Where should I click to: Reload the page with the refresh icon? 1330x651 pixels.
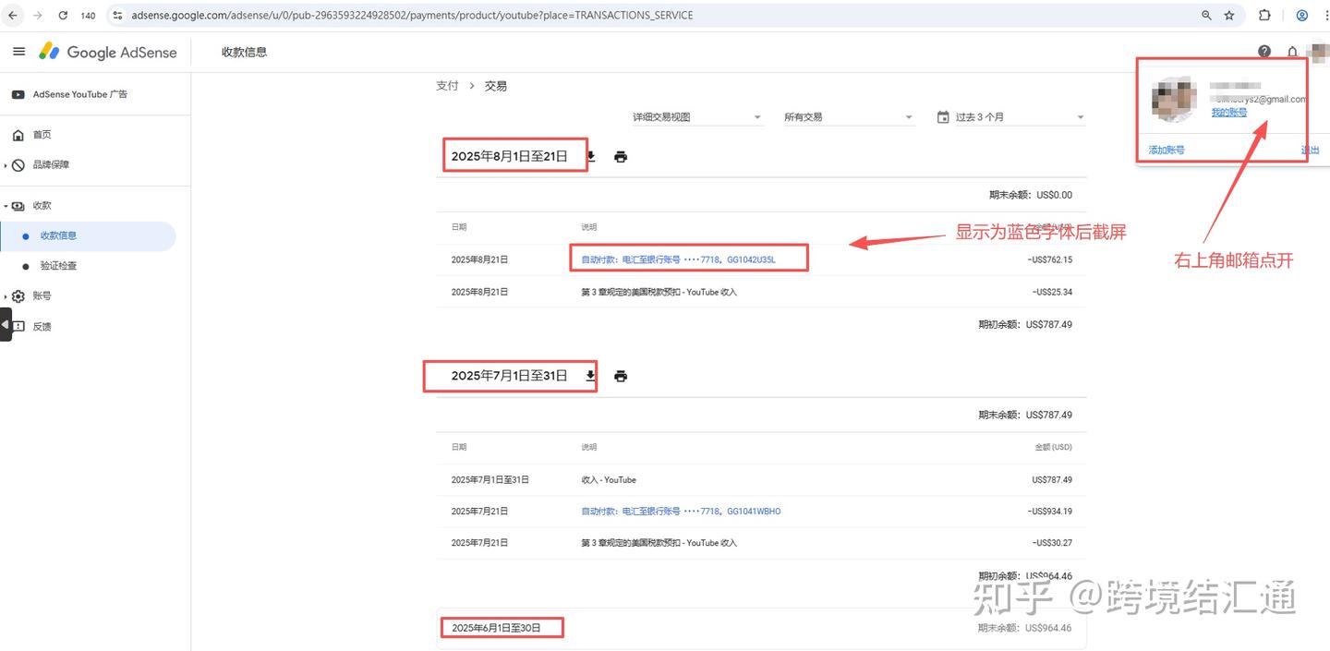point(63,16)
